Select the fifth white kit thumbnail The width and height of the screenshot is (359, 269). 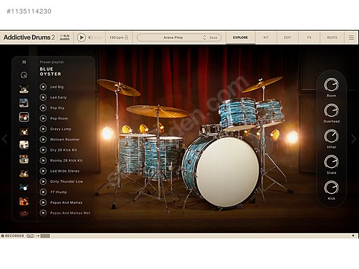[x=24, y=145]
